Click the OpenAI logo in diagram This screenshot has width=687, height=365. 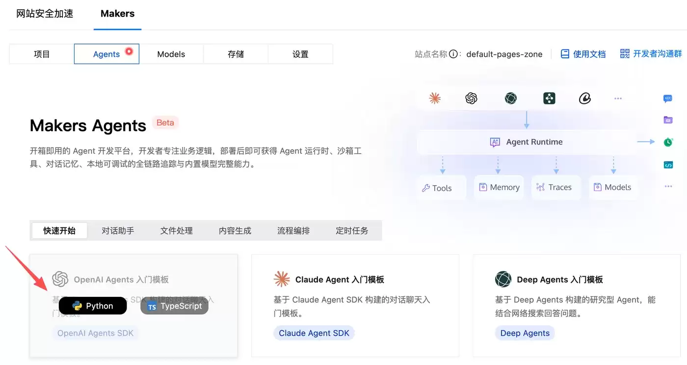tap(471, 98)
